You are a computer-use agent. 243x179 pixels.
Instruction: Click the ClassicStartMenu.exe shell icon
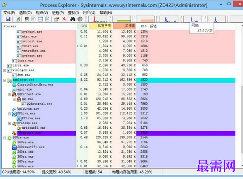(x=14, y=85)
